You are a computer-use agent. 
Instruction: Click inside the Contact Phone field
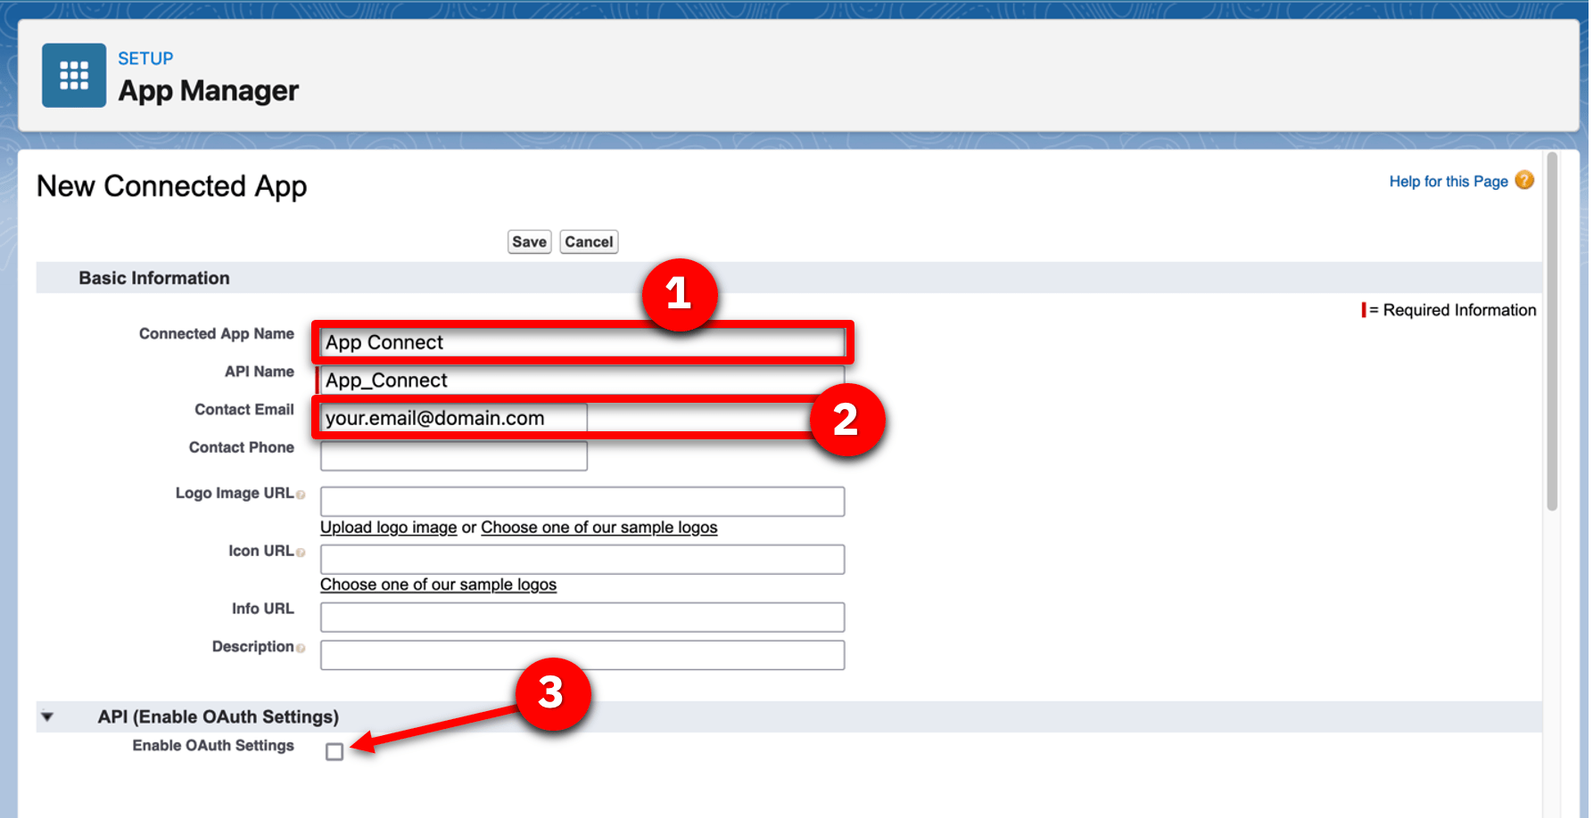pyautogui.click(x=453, y=455)
